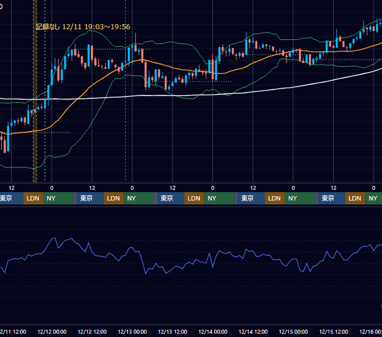Screen dimensions: 382x337
Task: Select the LDN session block on 12/15
Action: point(355,198)
